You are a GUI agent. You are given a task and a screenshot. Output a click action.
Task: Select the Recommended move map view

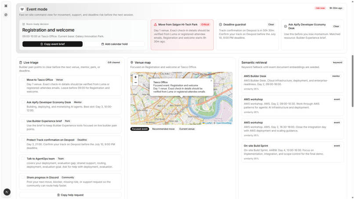tap(163, 129)
